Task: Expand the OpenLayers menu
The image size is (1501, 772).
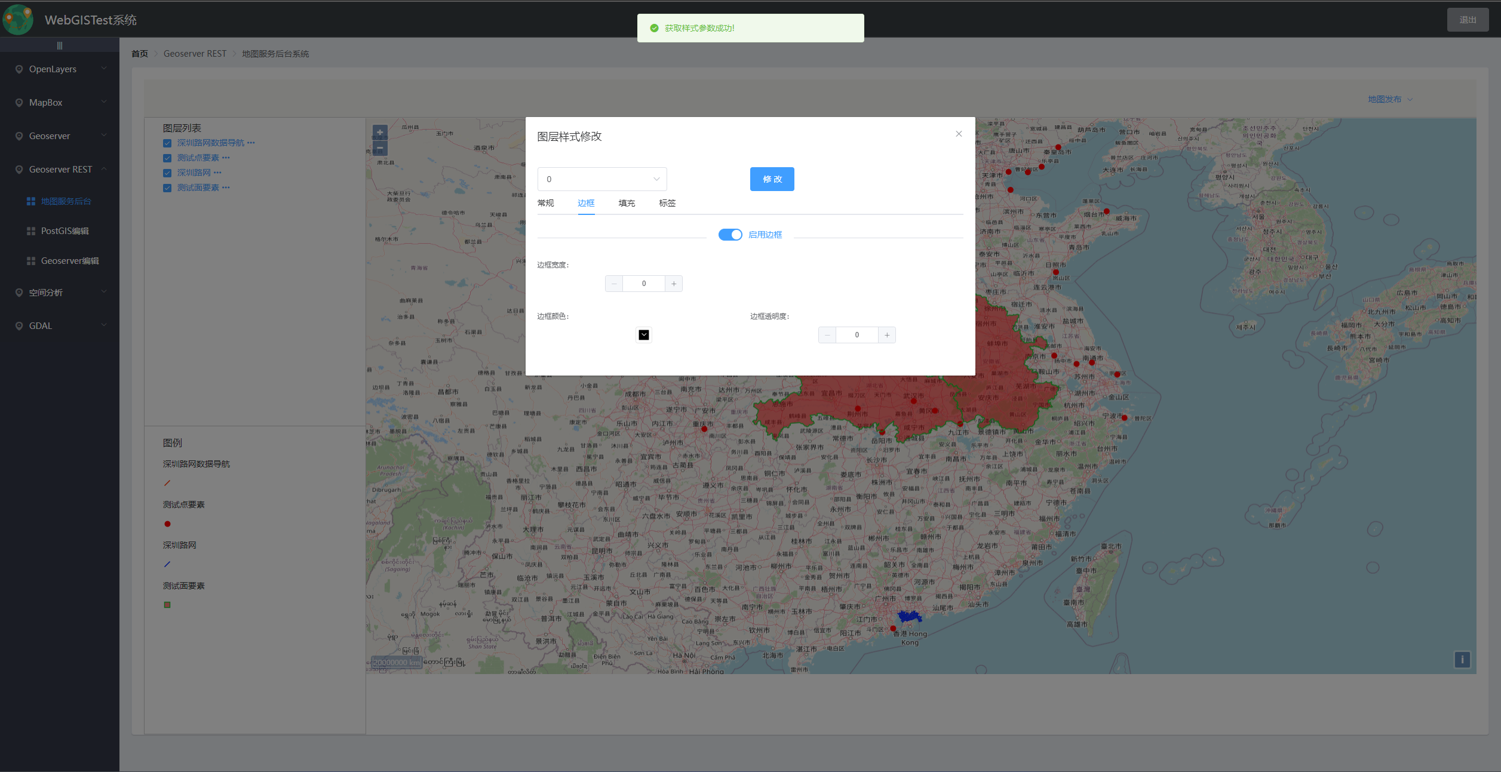Action: (x=104, y=69)
